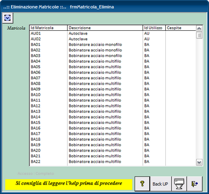This screenshot has height=194, width=209.
Task: Select row BA05 in the list
Action: (x=112, y=67)
